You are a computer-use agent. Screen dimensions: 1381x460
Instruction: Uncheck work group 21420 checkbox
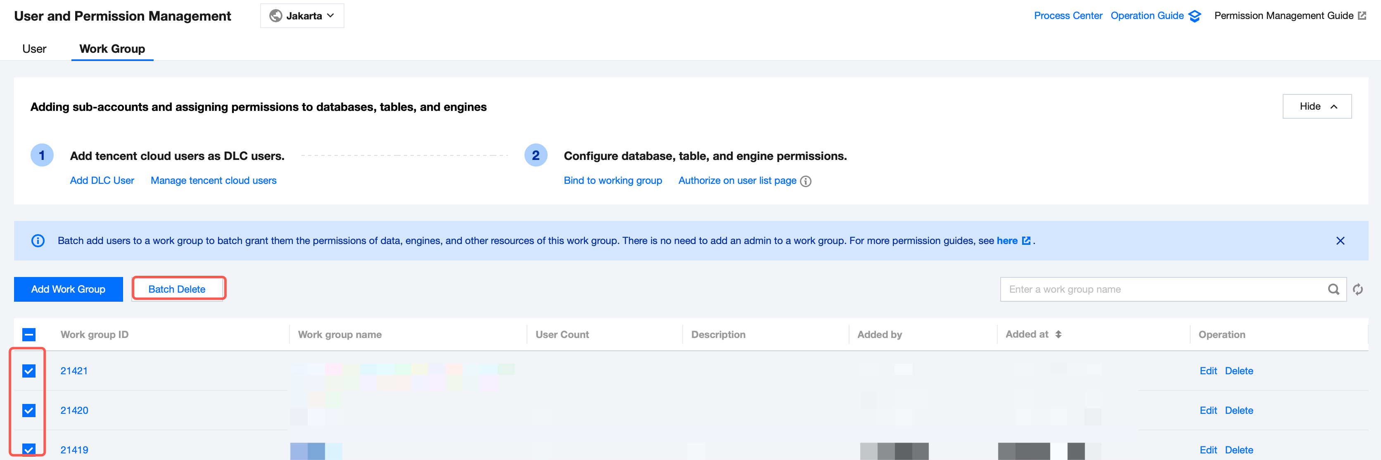[29, 410]
